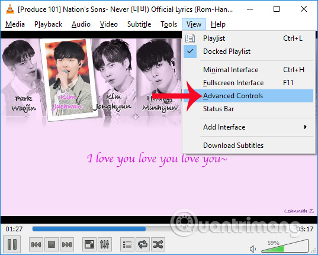Open the Tools menu
The width and height of the screenshot is (318, 255).
pos(169,24)
